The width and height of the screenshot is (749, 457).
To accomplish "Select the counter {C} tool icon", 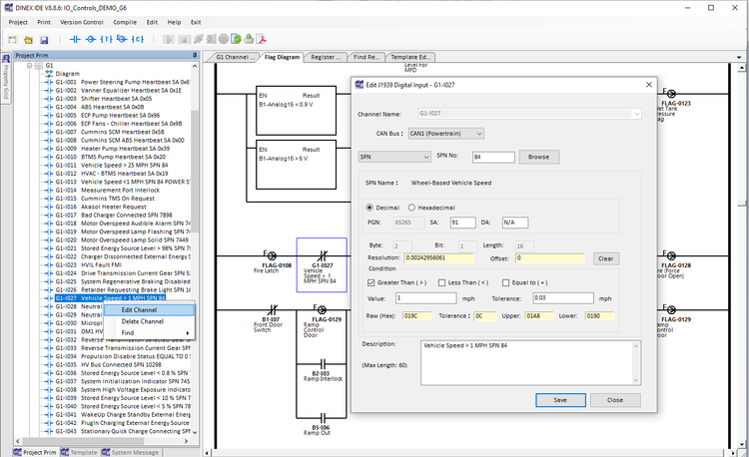I will [138, 39].
